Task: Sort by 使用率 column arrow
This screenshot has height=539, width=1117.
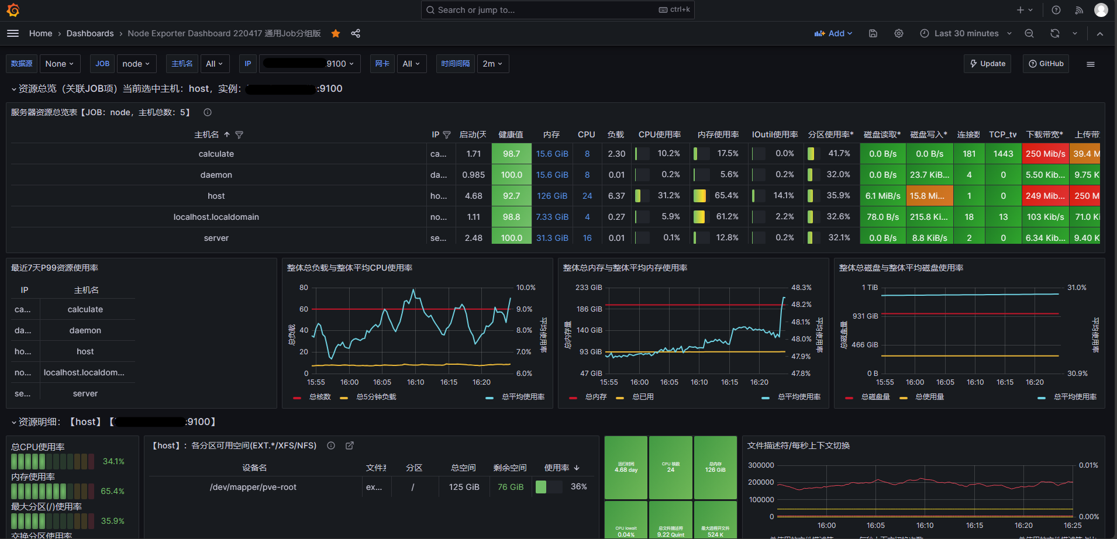Action: 577,468
